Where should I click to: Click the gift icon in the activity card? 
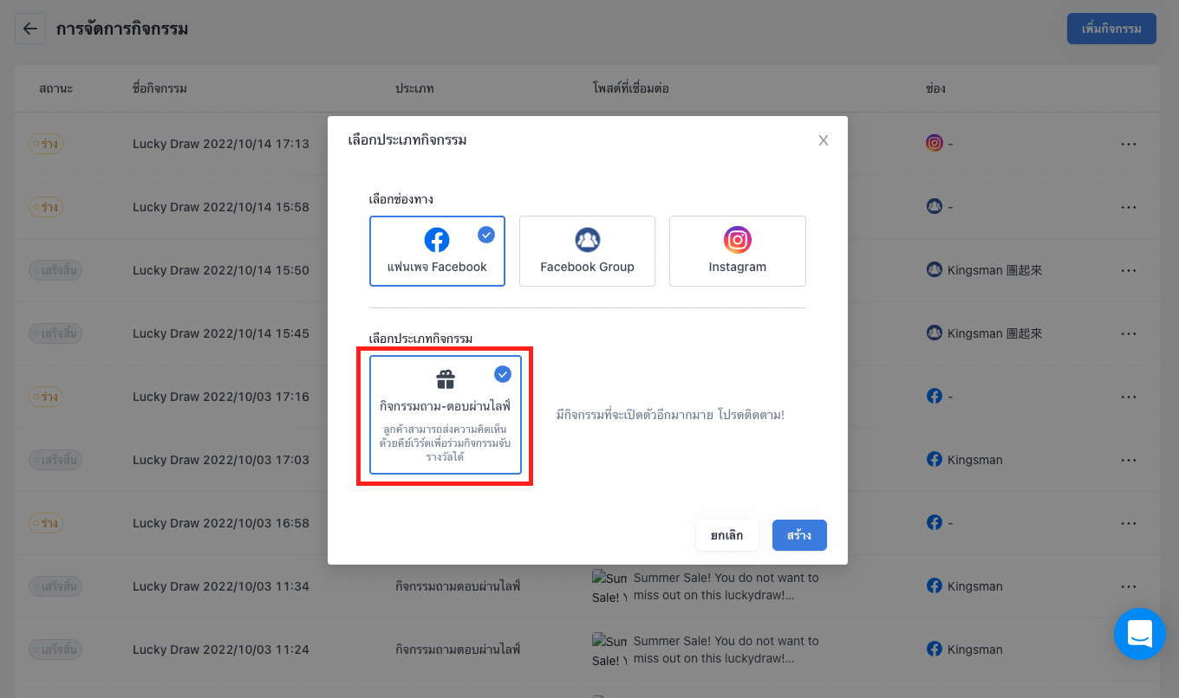click(446, 379)
